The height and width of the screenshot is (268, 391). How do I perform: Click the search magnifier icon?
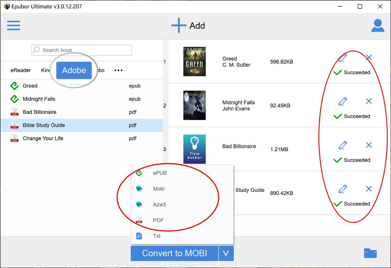(x=36, y=50)
